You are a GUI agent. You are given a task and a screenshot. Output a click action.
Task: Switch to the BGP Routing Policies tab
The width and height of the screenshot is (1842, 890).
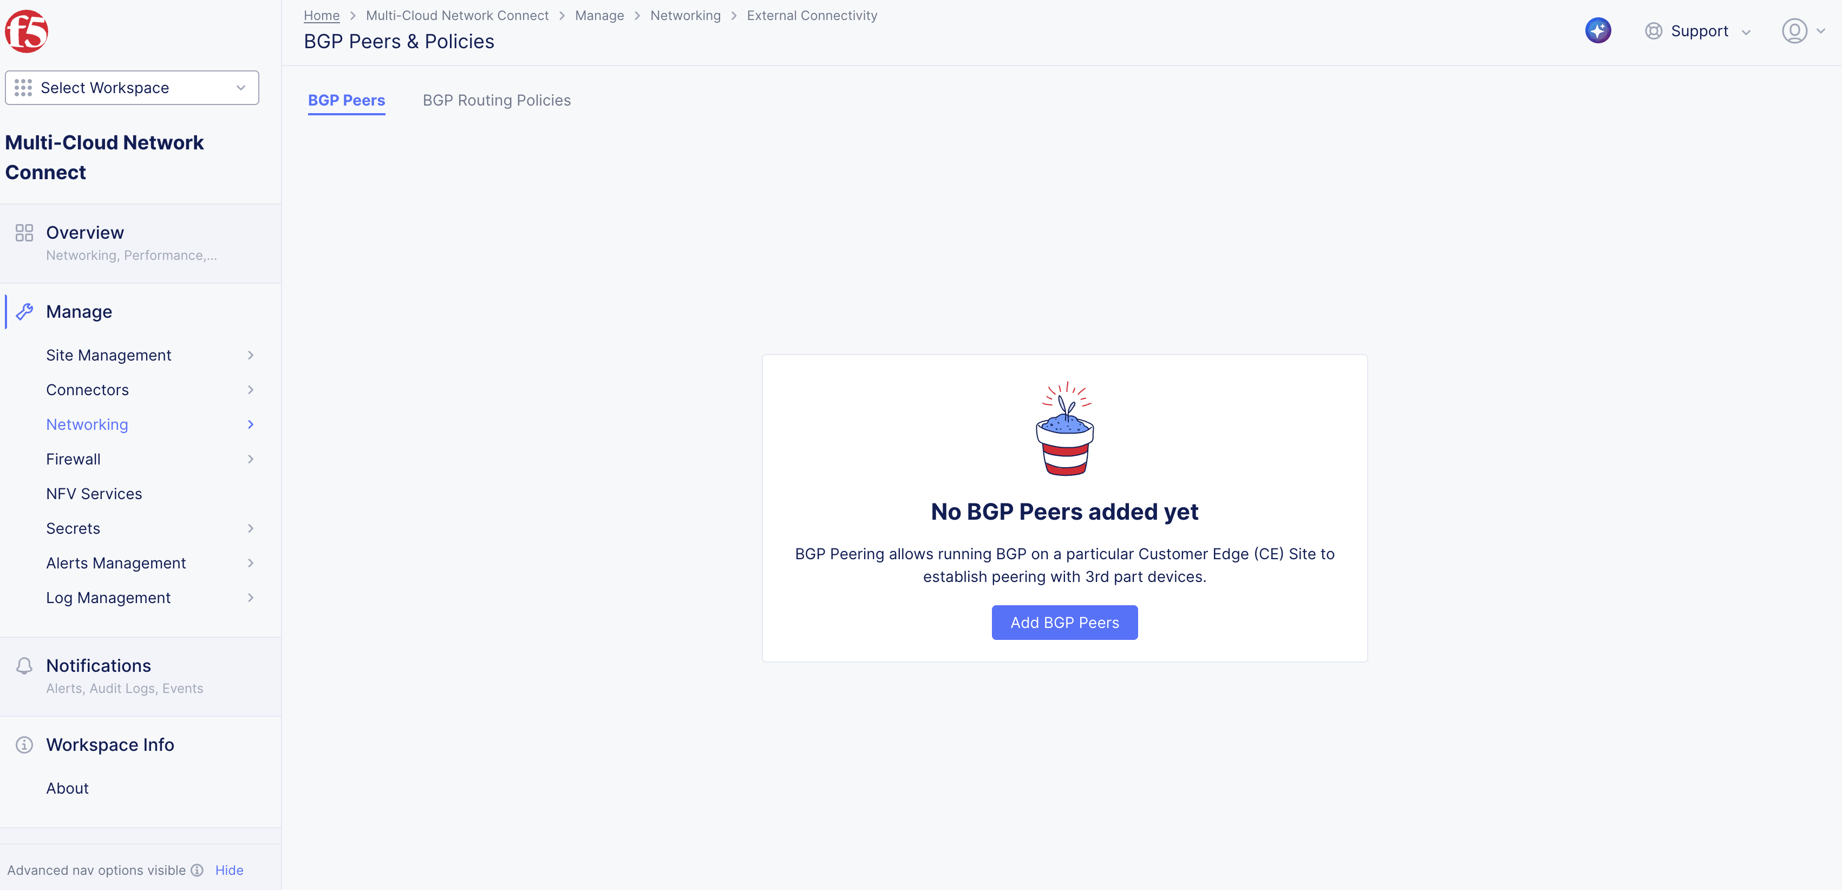[x=497, y=101]
